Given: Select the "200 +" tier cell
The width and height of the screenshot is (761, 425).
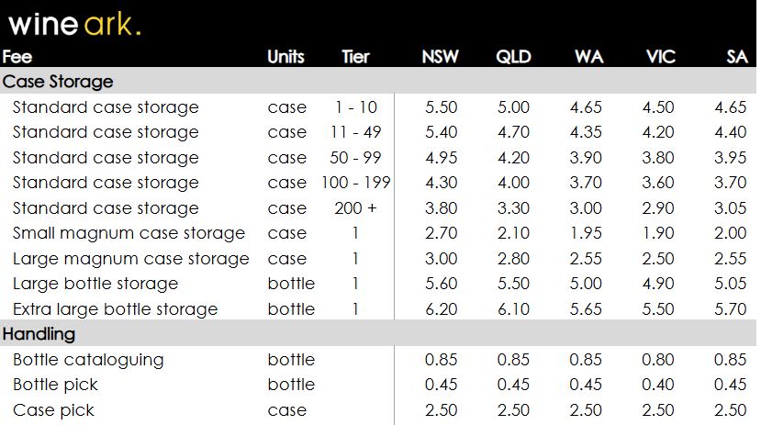Looking at the screenshot, I should tap(355, 208).
